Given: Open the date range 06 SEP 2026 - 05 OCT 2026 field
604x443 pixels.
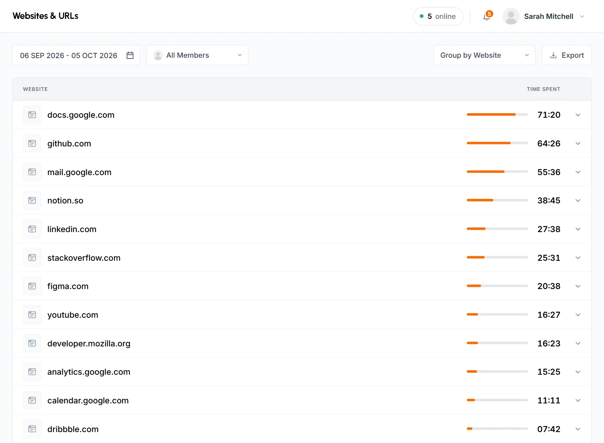Looking at the screenshot, I should point(76,55).
